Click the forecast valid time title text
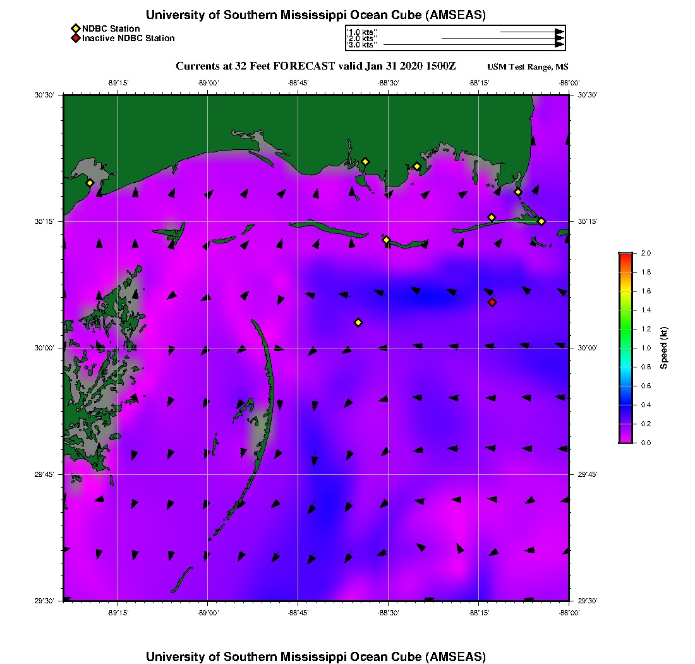Viewport: 695px width, 664px height. click(315, 66)
